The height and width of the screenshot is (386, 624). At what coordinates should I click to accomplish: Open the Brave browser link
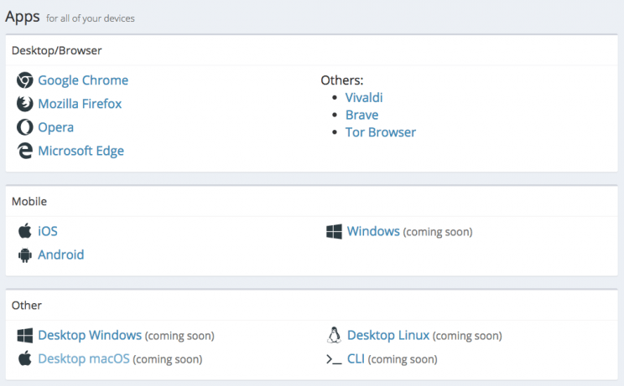[361, 115]
